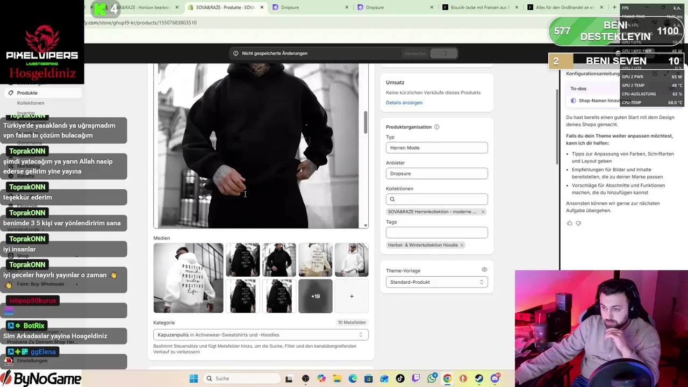Viewport: 688px width, 387px height.
Task: Open Einstellungen in the sidebar
Action: click(x=32, y=361)
